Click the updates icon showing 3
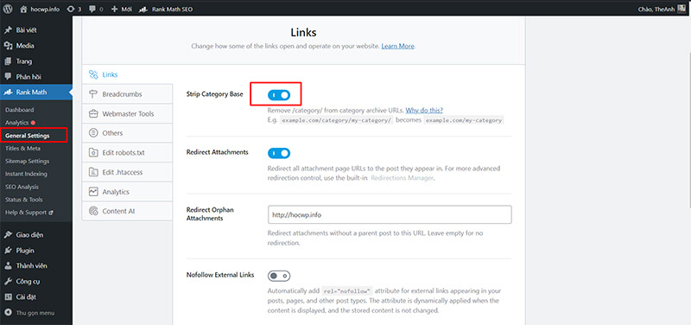691x325 pixels. [71, 10]
